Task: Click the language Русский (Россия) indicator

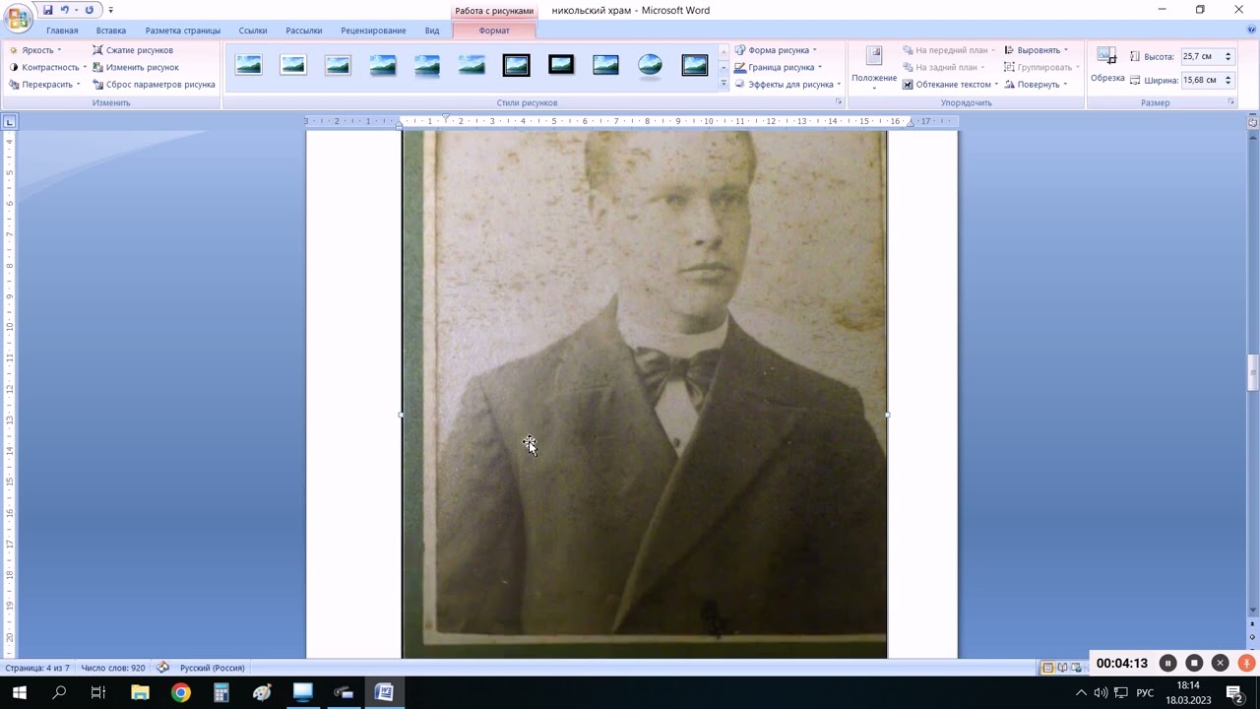Action: click(x=212, y=668)
